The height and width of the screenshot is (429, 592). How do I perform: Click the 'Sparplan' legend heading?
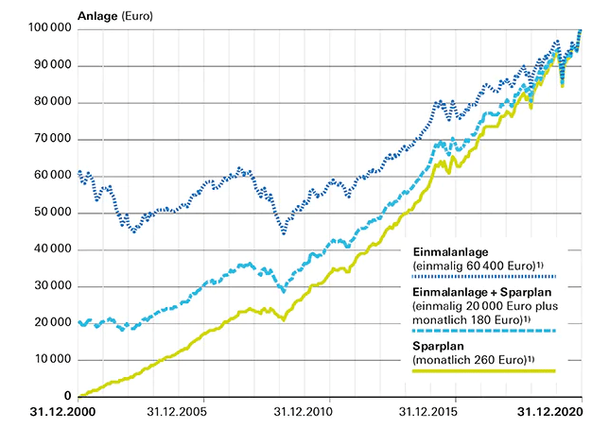pos(439,347)
